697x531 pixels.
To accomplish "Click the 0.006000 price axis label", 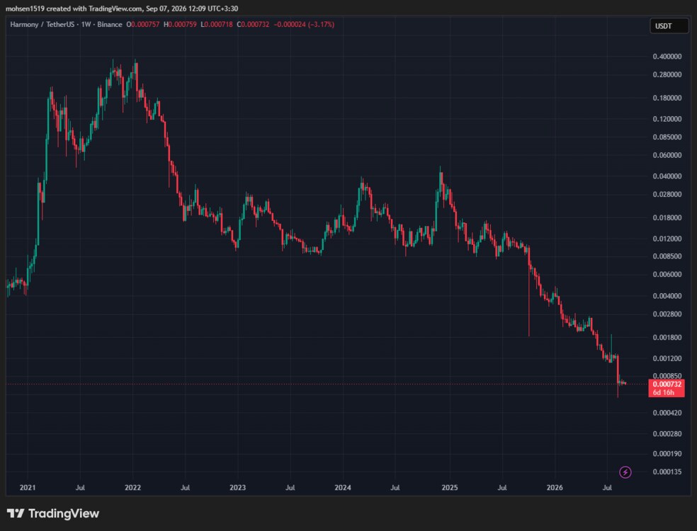I will (667, 275).
